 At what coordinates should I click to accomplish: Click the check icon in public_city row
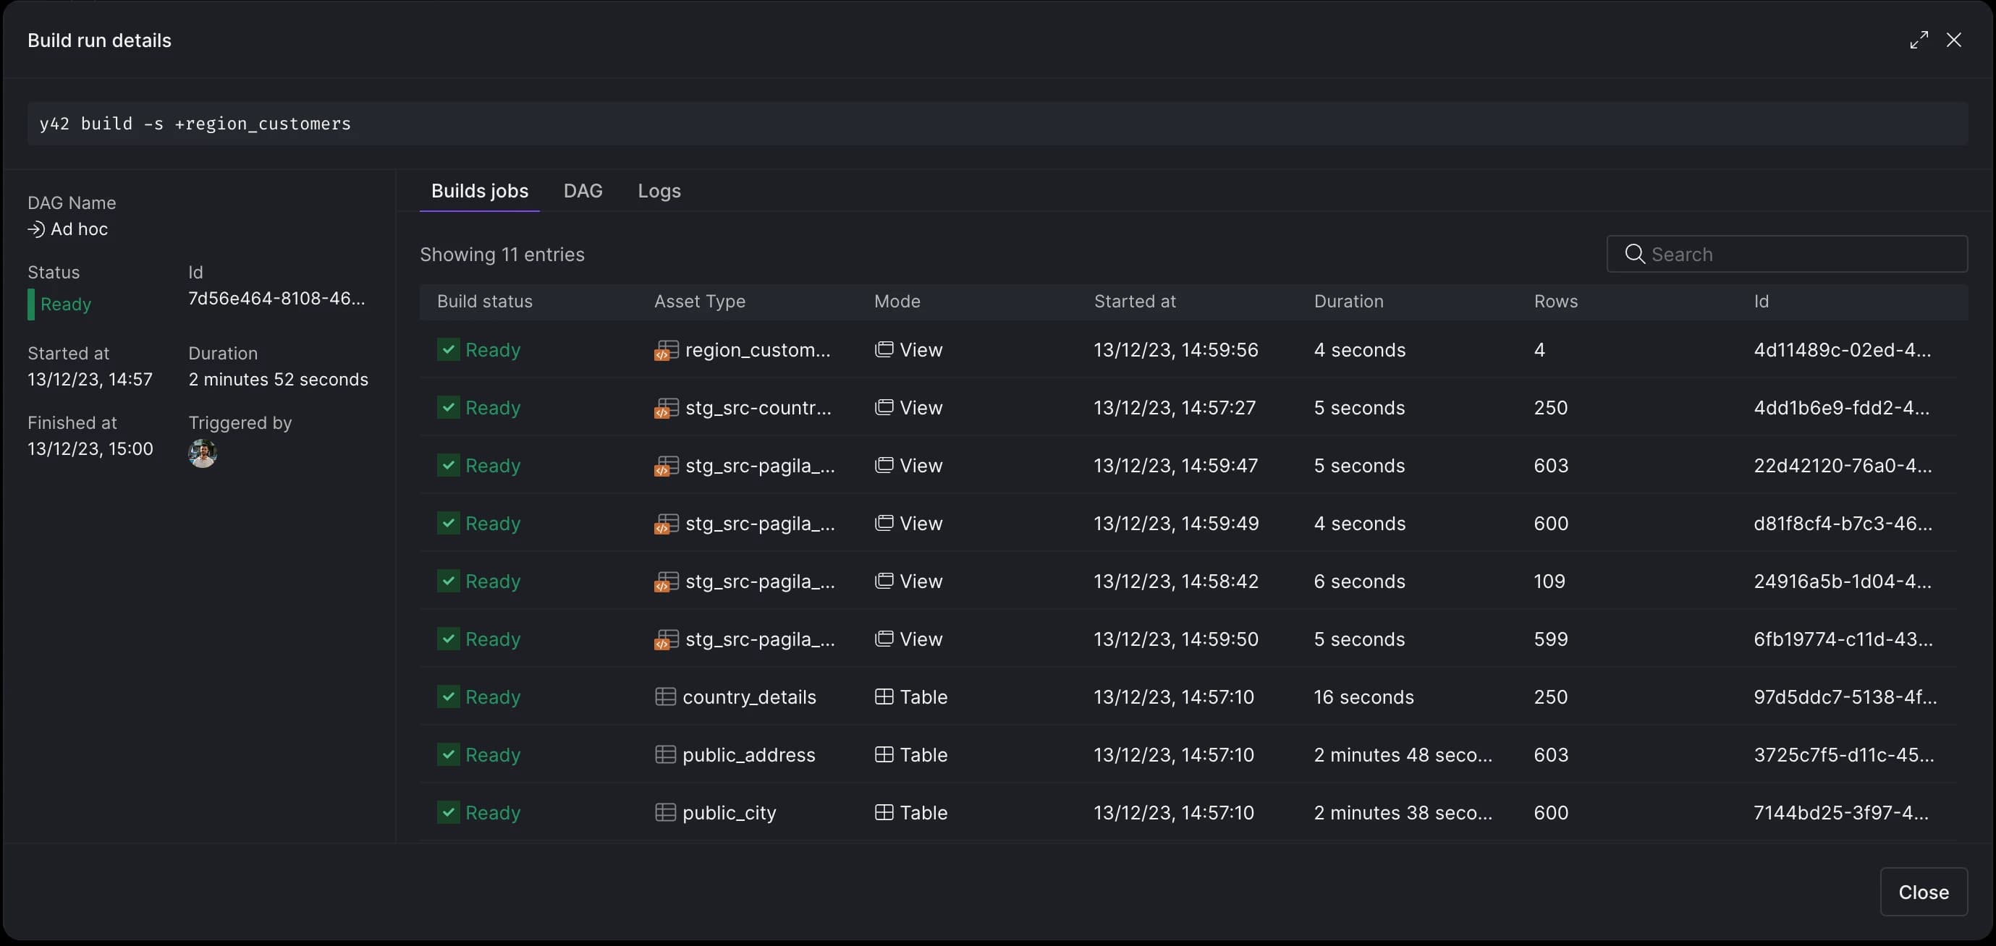(x=448, y=813)
